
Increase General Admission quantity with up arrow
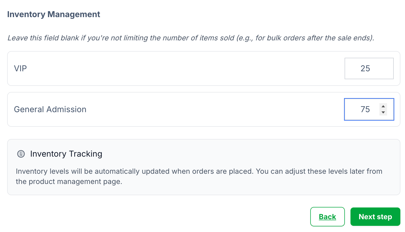(383, 107)
